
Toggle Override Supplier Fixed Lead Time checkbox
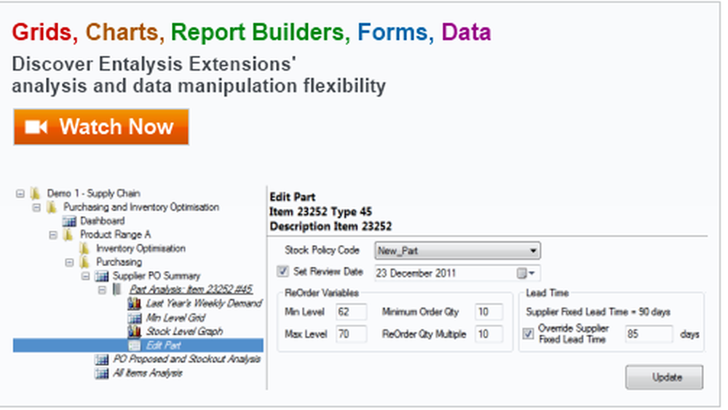529,334
